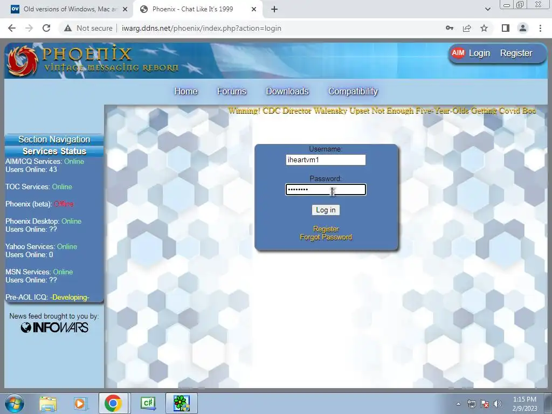The image size is (552, 414).
Task: Go to the Home menu
Action: click(x=186, y=91)
